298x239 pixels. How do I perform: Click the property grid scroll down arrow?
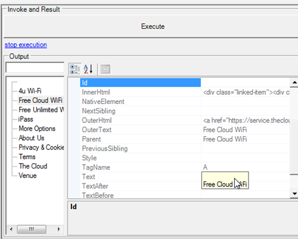click(x=294, y=194)
